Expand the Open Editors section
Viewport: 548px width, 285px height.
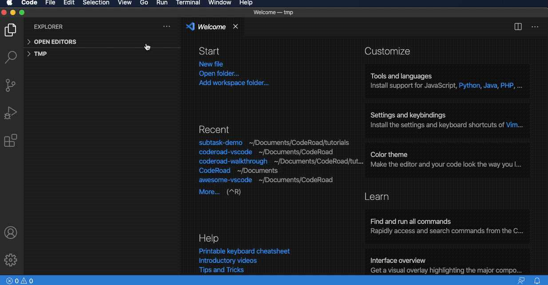(x=55, y=42)
